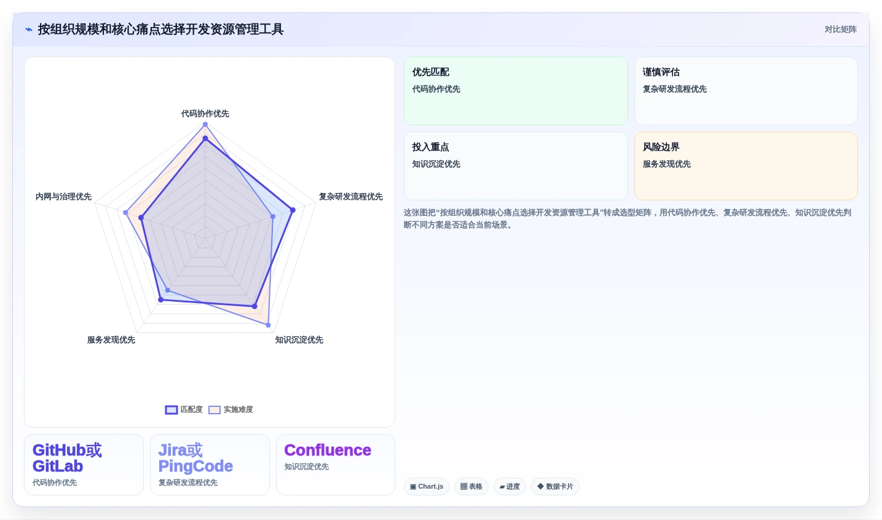Click the 匹配度 legend color box
The width and height of the screenshot is (882, 520).
171,410
